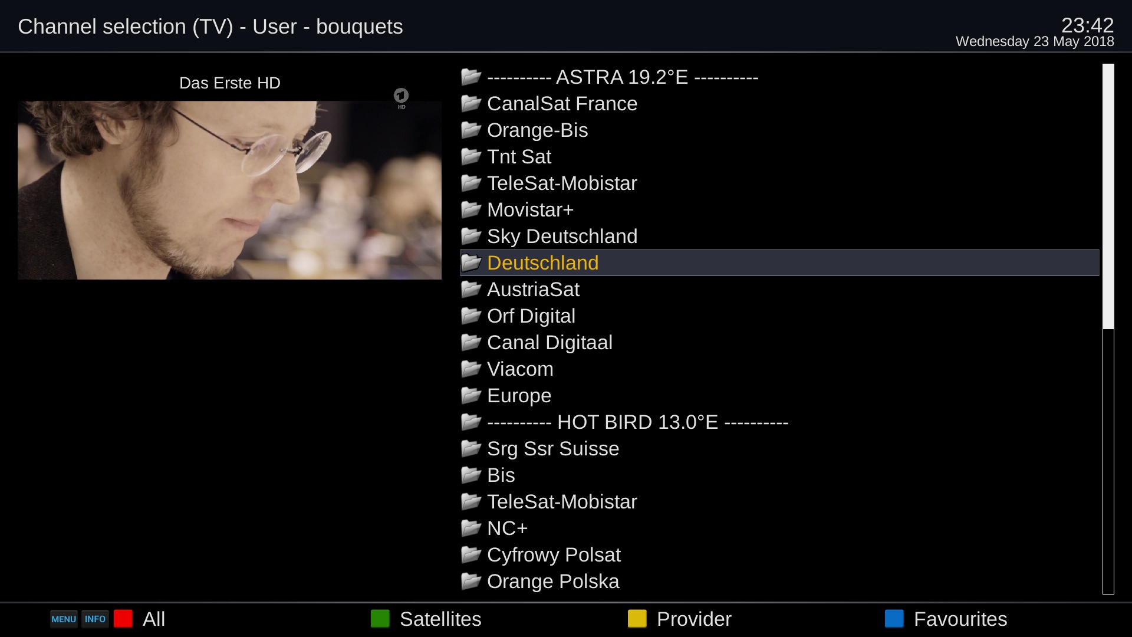This screenshot has height=637, width=1132.
Task: Select the ASTRA 19.2°E separator entry
Action: 779,77
